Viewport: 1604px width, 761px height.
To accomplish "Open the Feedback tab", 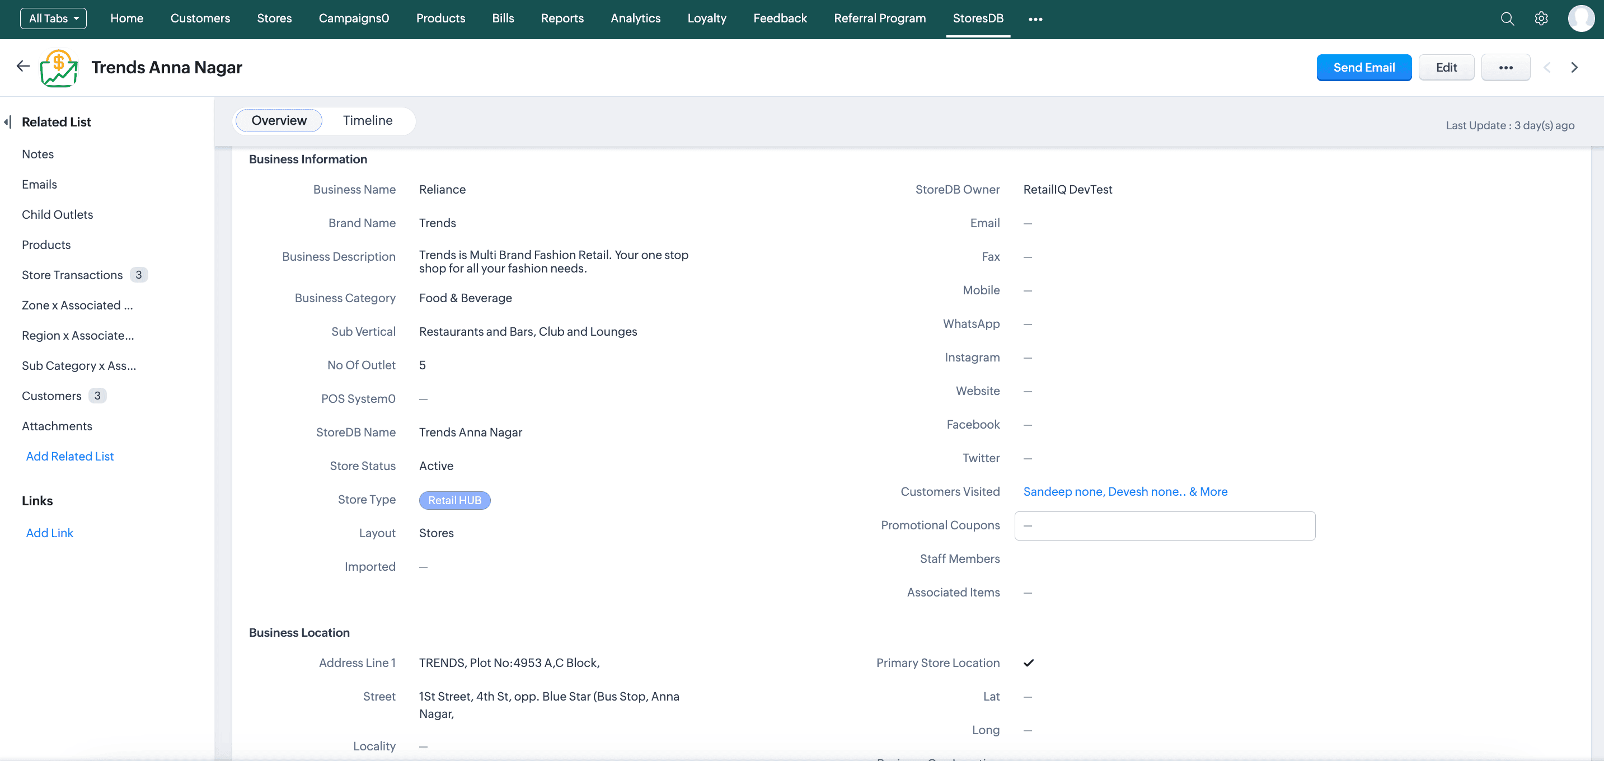I will [780, 18].
